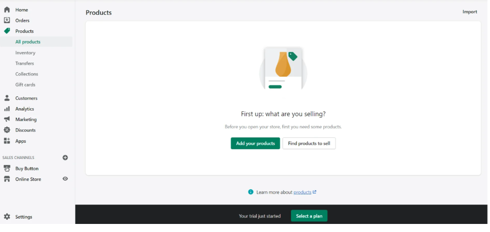Select Inventory in the Products submenu
Image resolution: width=490 pixels, height=232 pixels.
[x=25, y=53]
